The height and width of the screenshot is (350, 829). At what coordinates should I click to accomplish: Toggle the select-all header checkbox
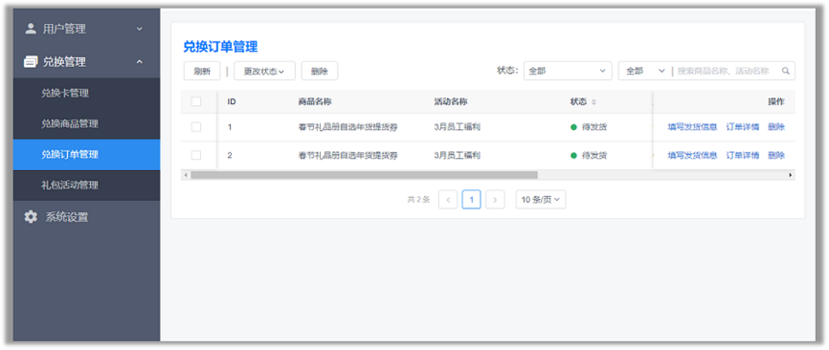196,101
